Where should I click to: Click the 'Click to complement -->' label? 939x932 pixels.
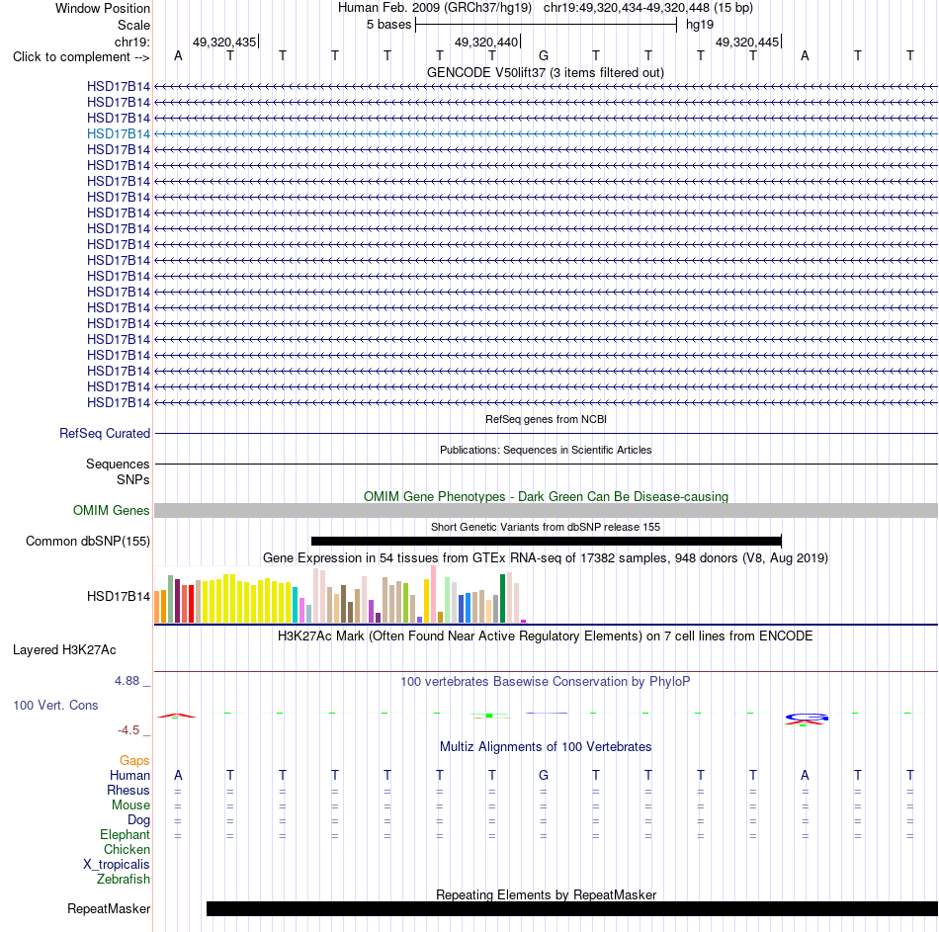tap(81, 57)
